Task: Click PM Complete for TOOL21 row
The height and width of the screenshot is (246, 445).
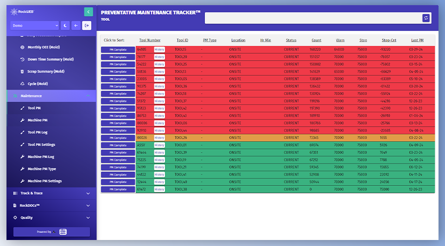Action: 118,167
